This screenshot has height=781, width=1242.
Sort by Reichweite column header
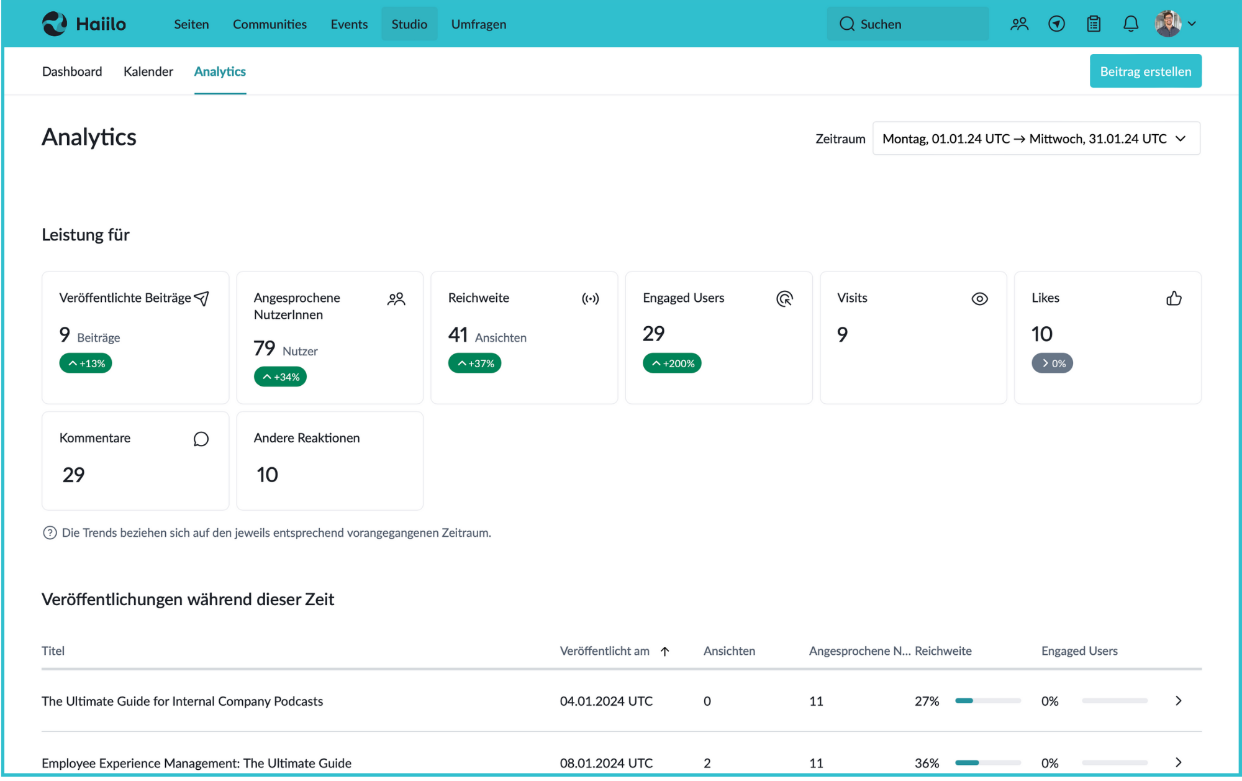coord(943,651)
